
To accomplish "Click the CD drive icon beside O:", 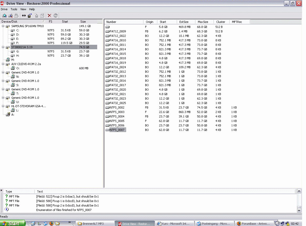I will point(13,68).
